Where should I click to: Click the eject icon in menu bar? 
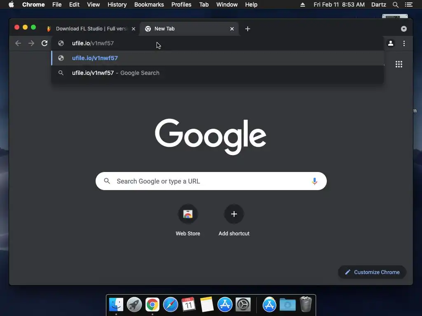pos(302,5)
